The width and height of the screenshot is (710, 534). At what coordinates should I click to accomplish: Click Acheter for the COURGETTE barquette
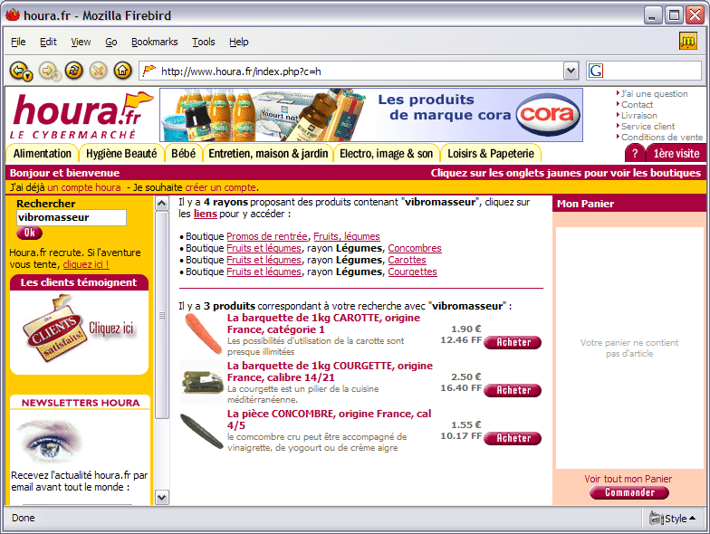[513, 390]
